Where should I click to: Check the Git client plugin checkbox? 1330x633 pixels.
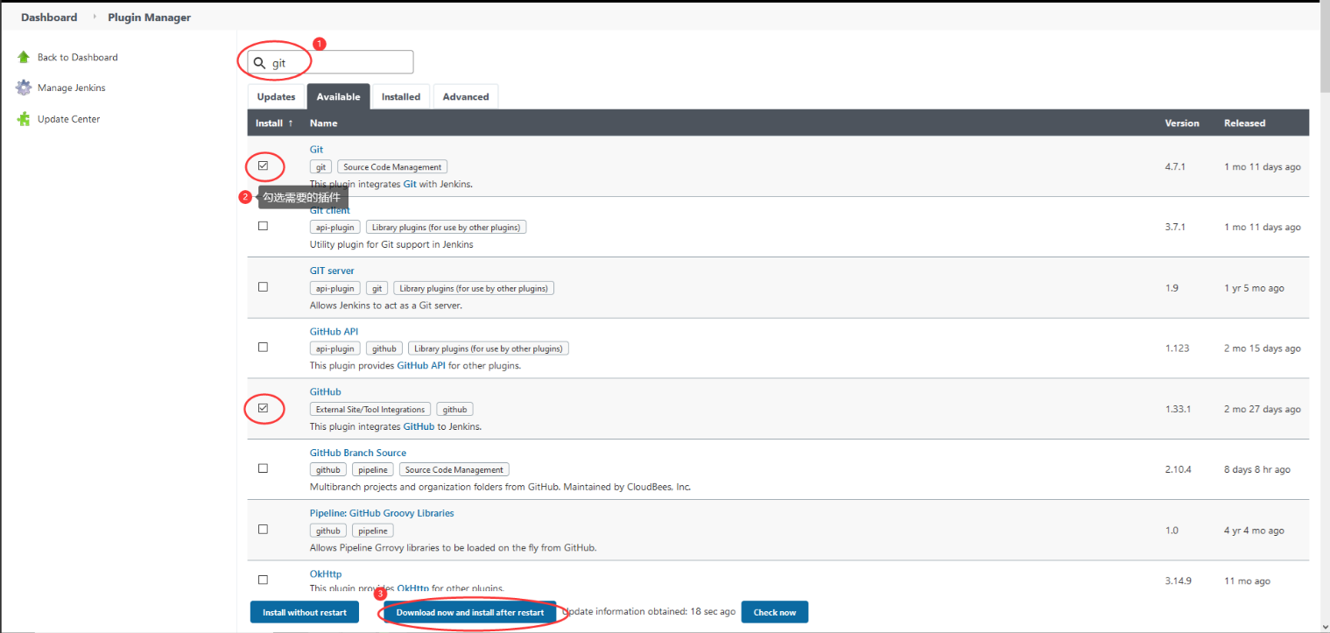coord(263,226)
